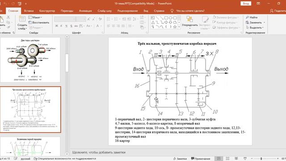Click the Clear formatting icon
Viewport: 286px width, 161px height.
(x=100, y=19)
